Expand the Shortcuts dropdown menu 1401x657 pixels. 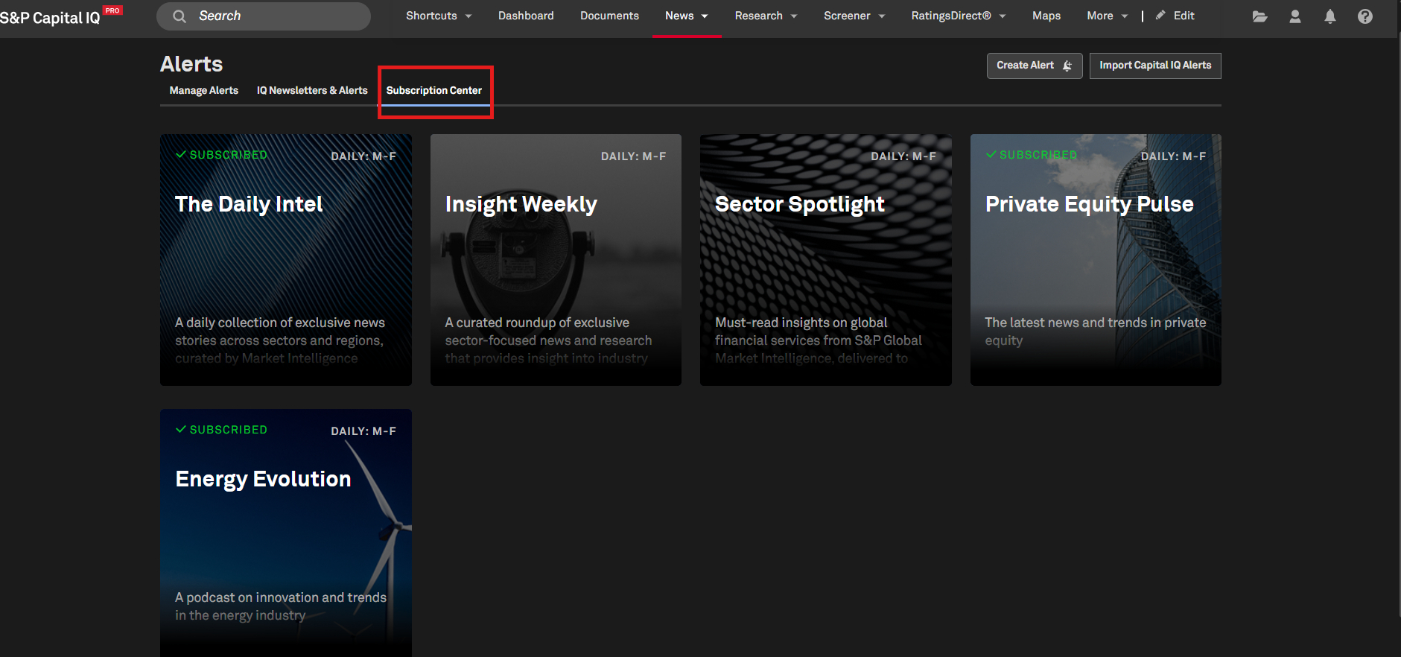click(x=439, y=16)
